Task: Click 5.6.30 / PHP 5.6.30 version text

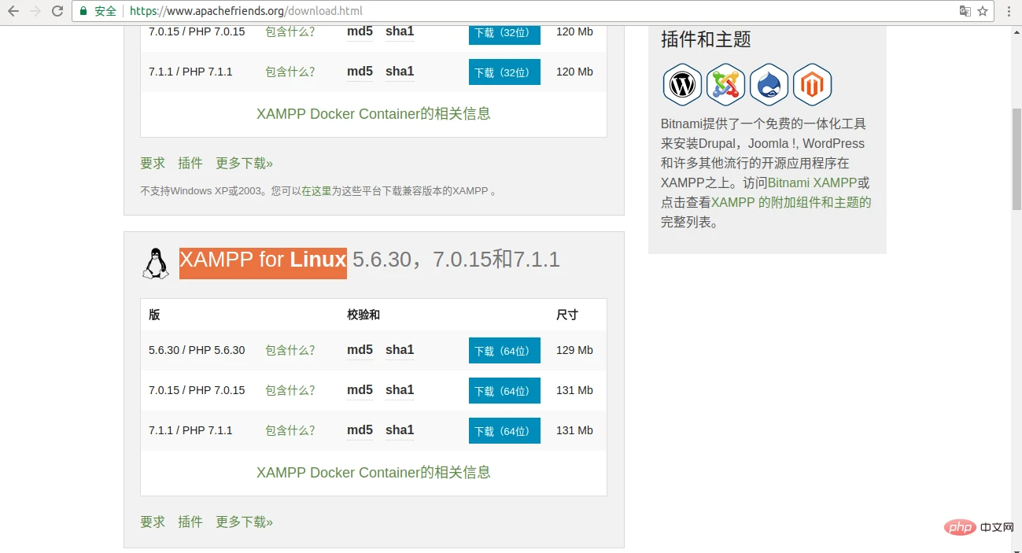Action: (x=197, y=351)
